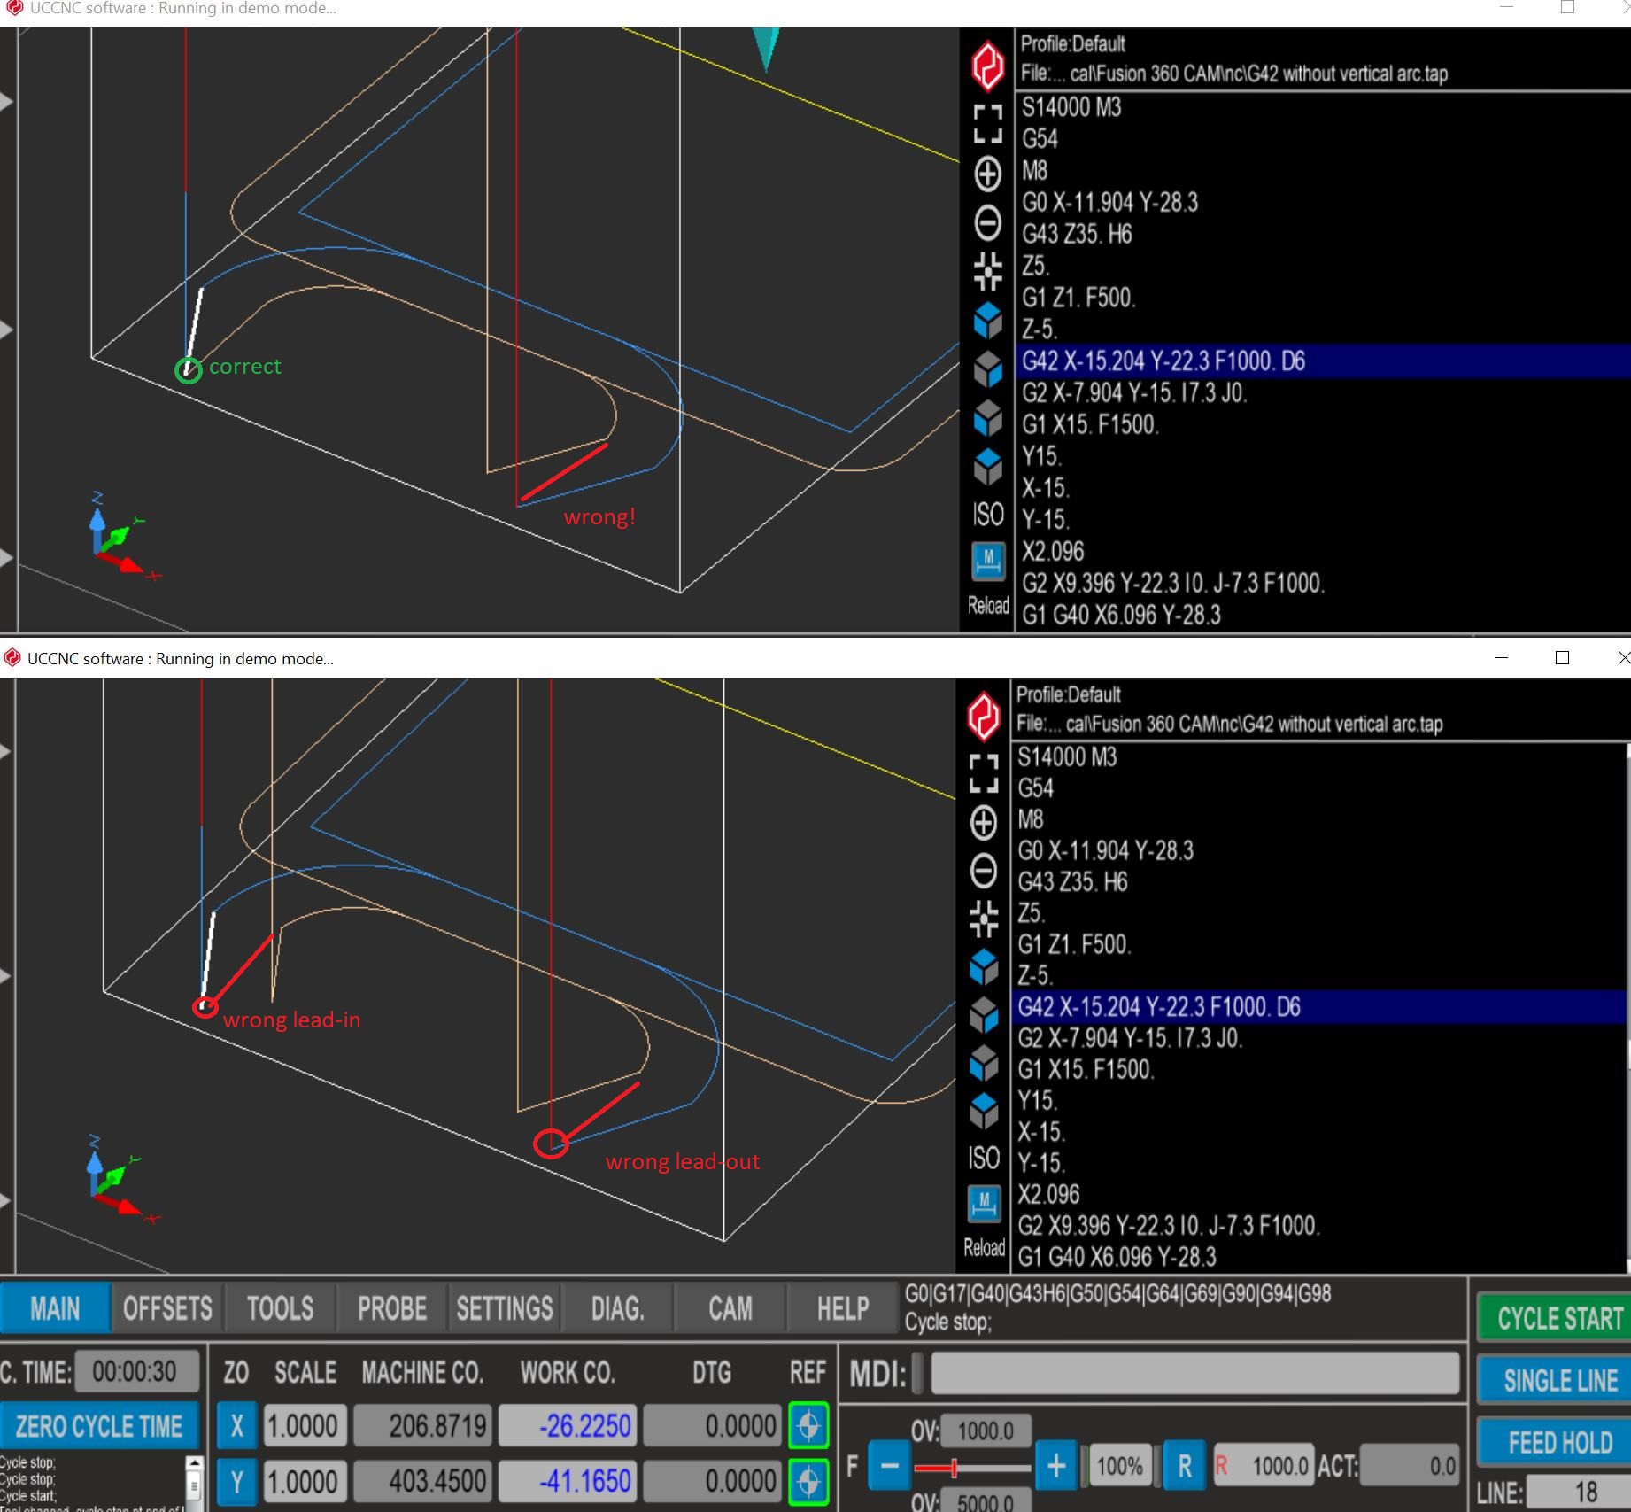The height and width of the screenshot is (1512, 1631).
Task: Center the toolpath with four-arrow icon, lower window
Action: coord(984,919)
